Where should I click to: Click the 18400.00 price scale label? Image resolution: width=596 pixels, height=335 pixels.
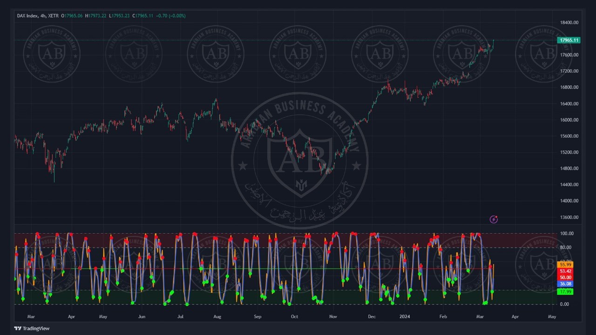[569, 22]
